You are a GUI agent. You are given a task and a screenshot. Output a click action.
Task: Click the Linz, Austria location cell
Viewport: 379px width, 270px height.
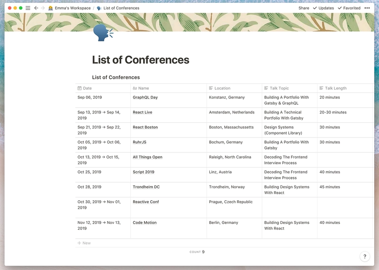235,175
